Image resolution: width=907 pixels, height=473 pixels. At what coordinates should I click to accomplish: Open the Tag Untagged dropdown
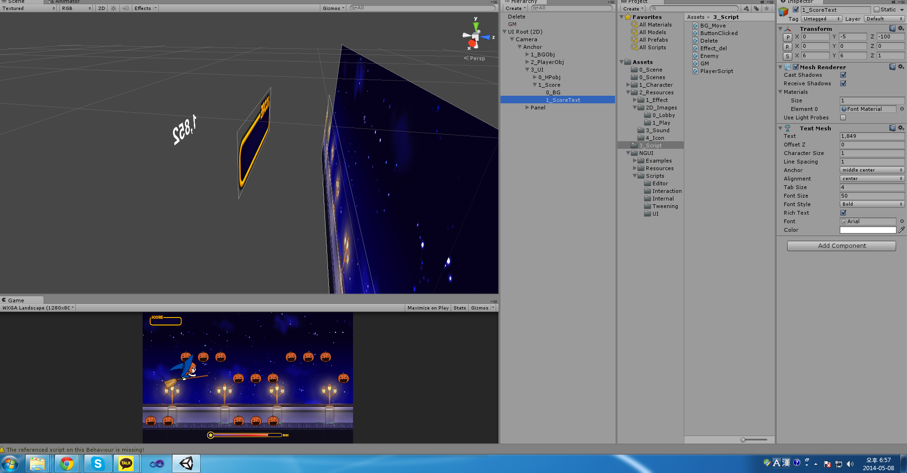point(821,19)
